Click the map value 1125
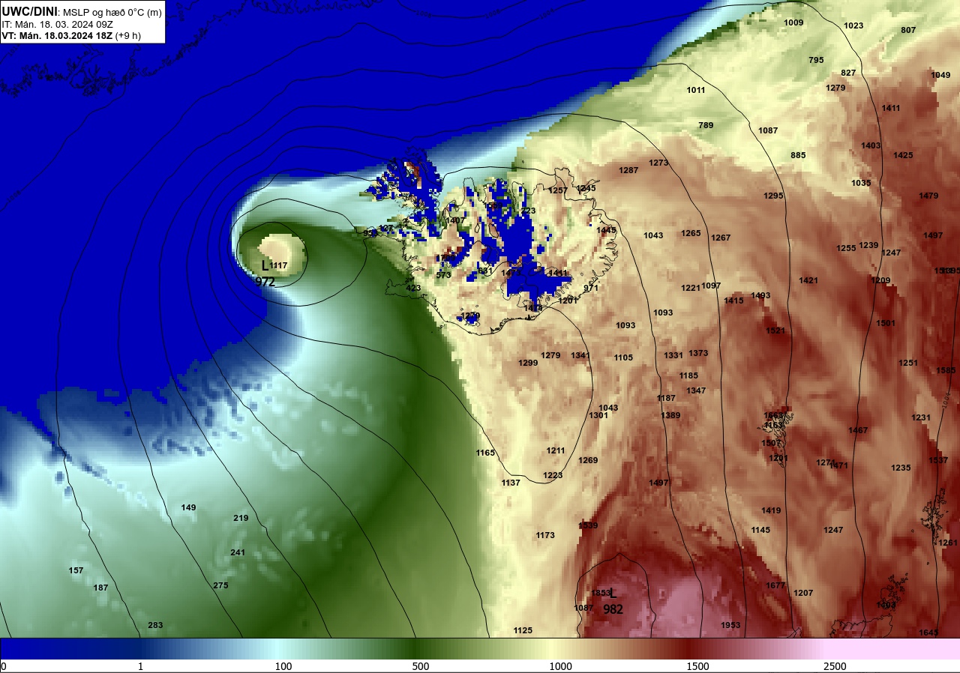Screen dimensions: 960x673 (x=523, y=630)
